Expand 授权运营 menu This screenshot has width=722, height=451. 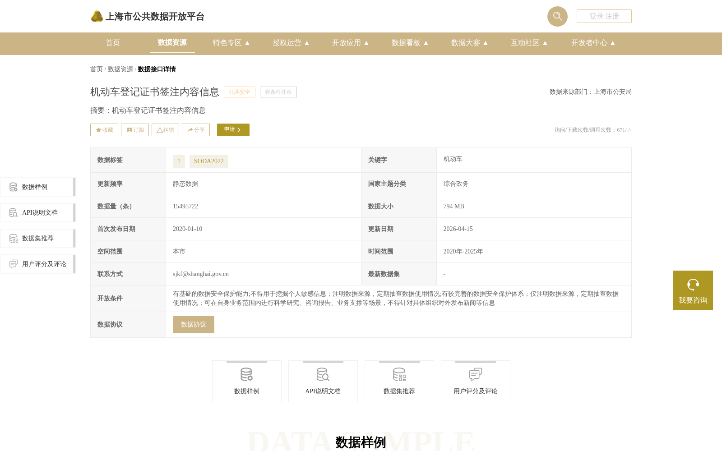pos(291,43)
